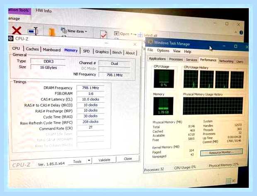Open the About tab in CPU-Z
The image size is (257, 196).
coord(130,53)
